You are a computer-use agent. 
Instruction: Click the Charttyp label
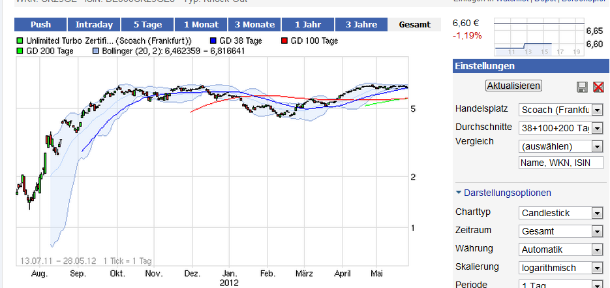[473, 212]
